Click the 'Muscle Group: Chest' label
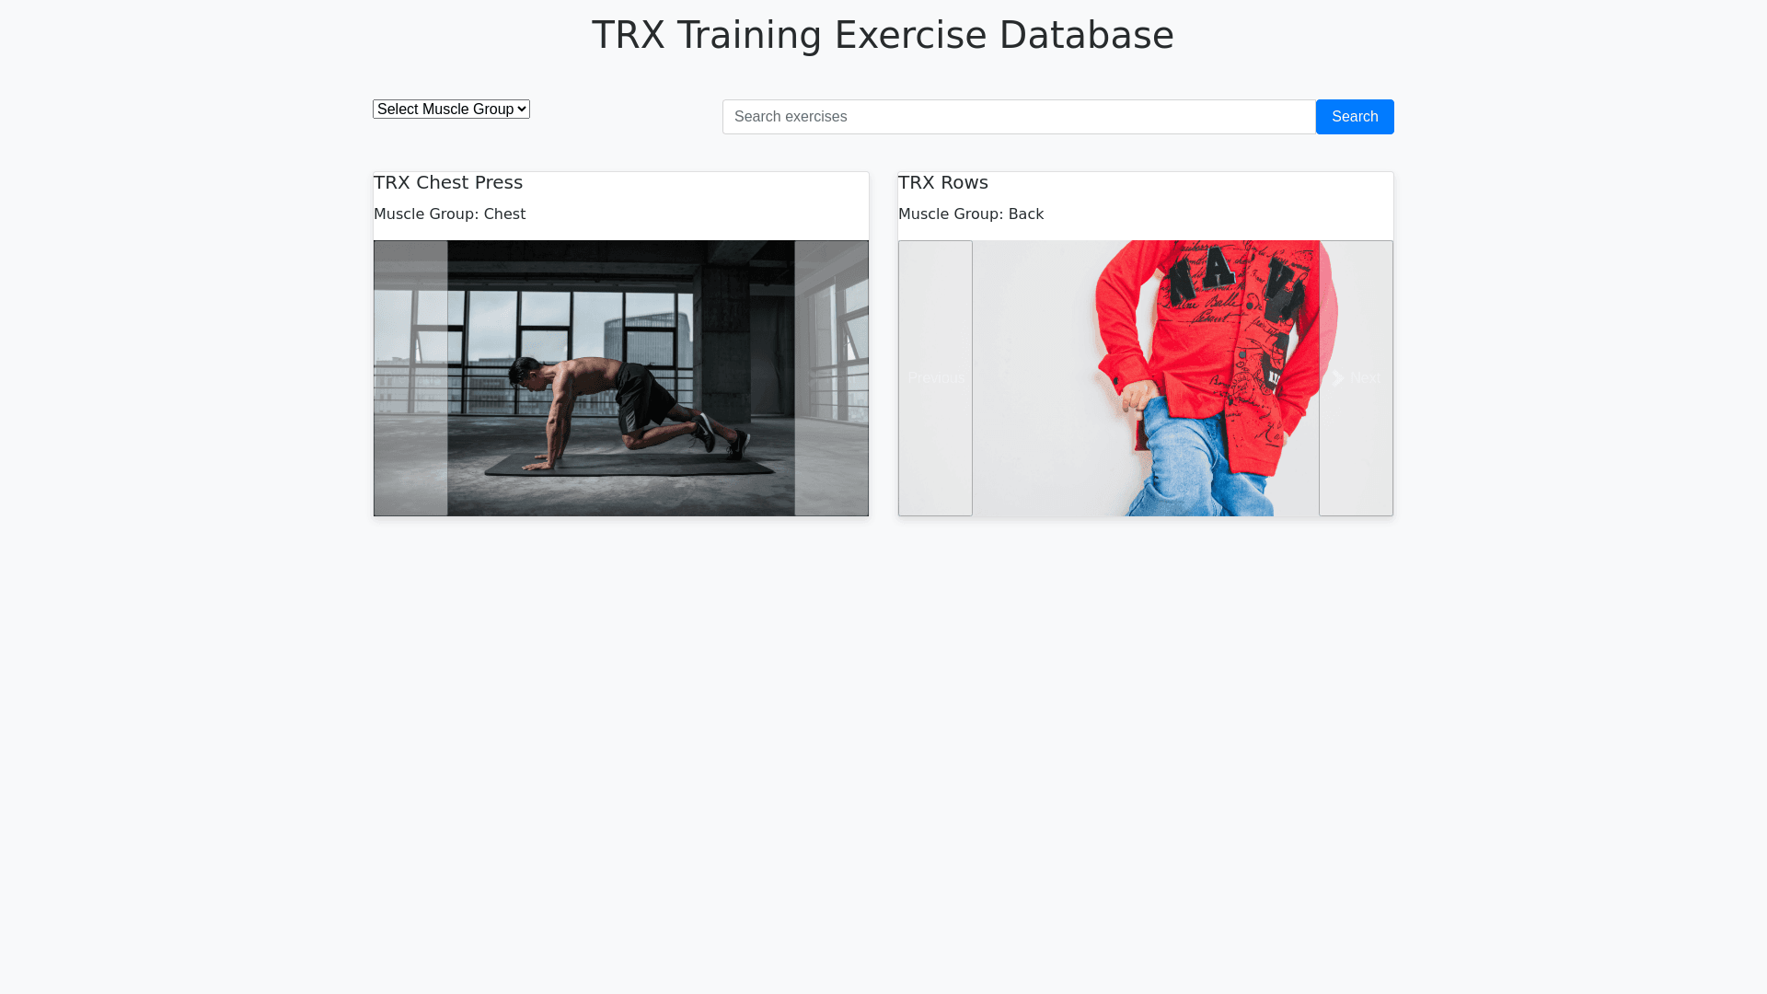Image resolution: width=1767 pixels, height=994 pixels. point(449,214)
